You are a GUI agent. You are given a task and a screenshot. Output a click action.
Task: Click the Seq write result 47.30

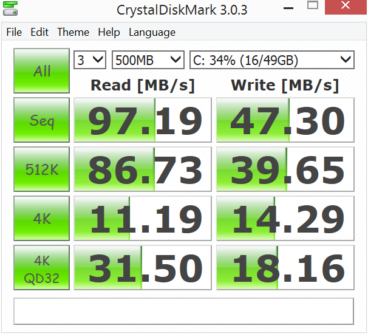pos(285,120)
